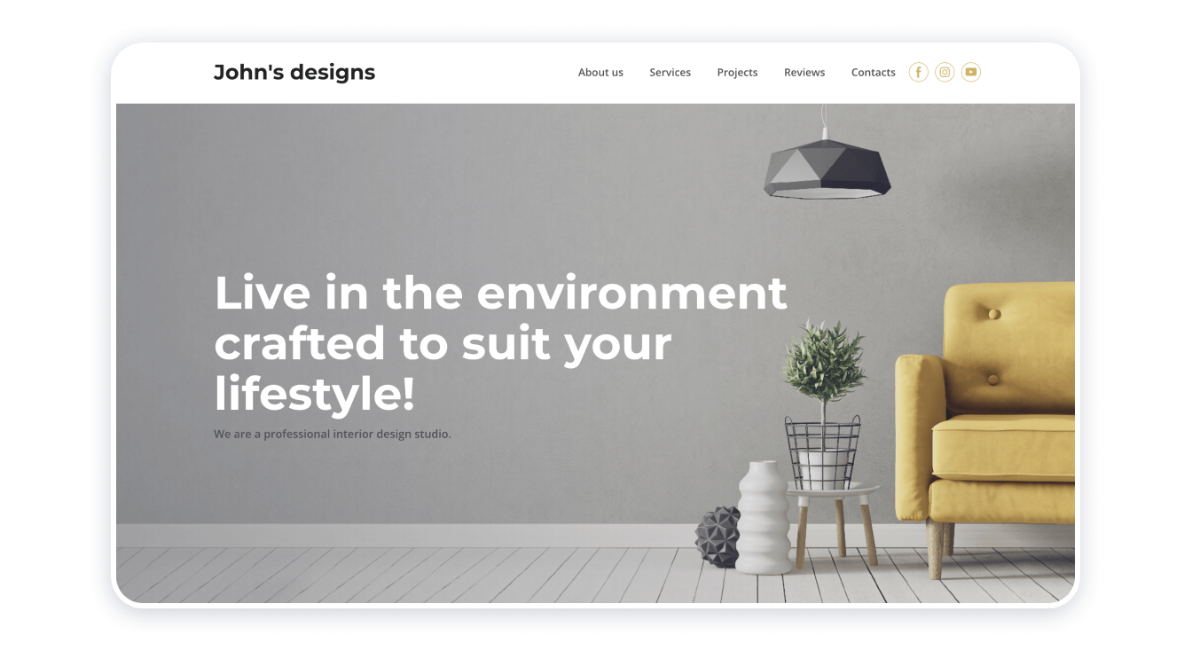
Task: Click the Contacts navigation link
Action: click(873, 73)
